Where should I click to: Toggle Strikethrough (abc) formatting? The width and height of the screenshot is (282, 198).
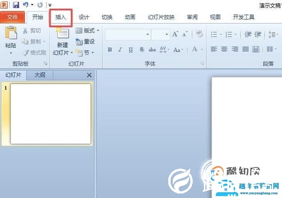point(152,50)
